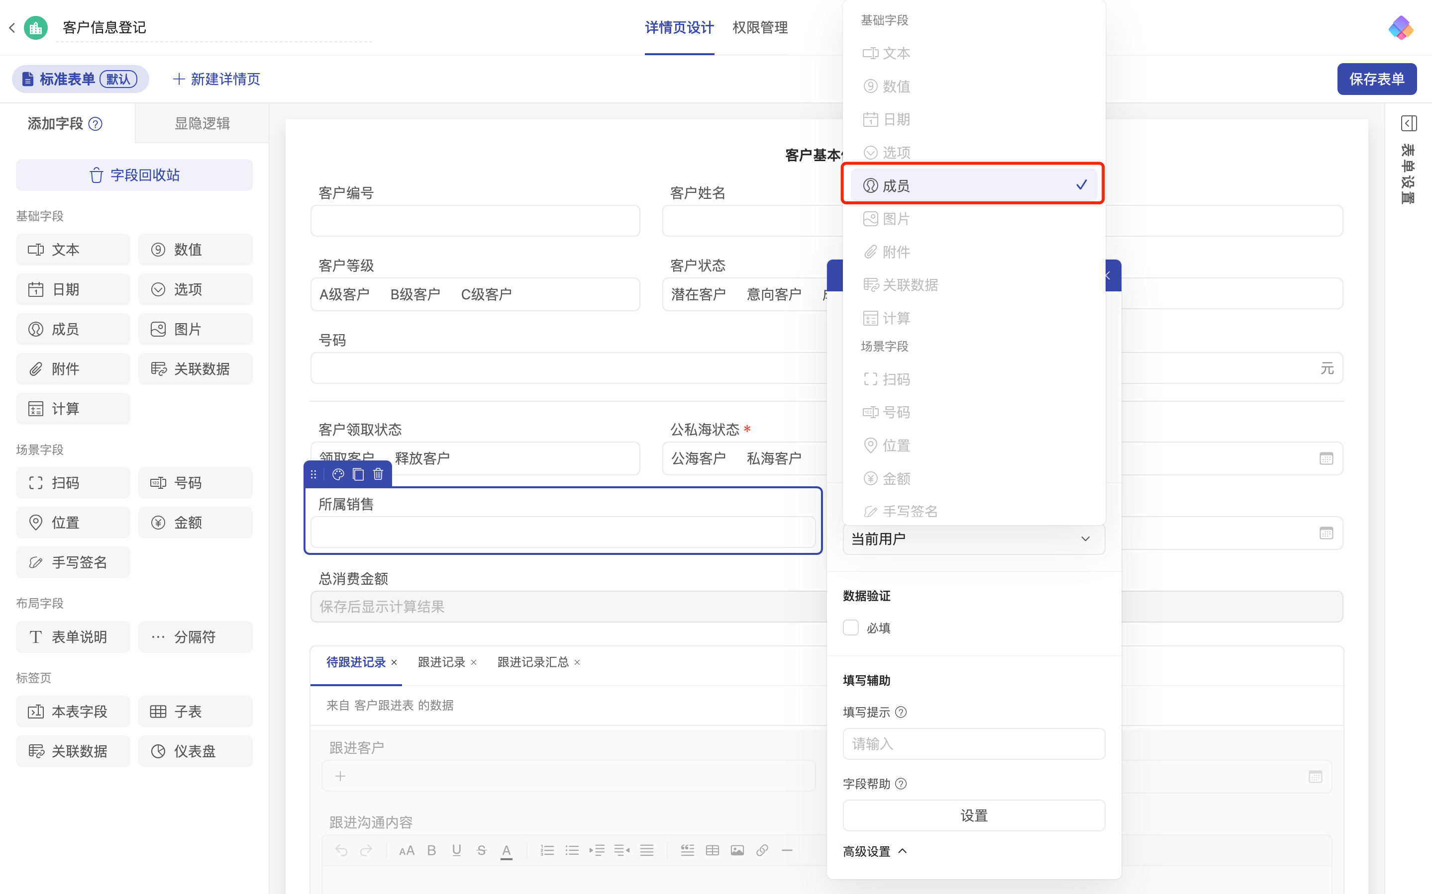The image size is (1432, 894).
Task: Switch to the 权限管理 tab
Action: pos(759,28)
